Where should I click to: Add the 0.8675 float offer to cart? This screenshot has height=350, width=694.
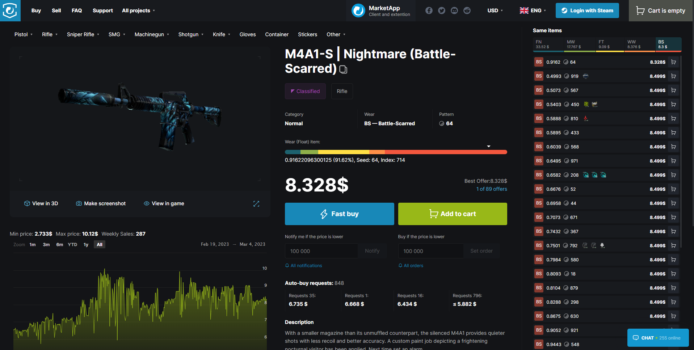pos(673,316)
